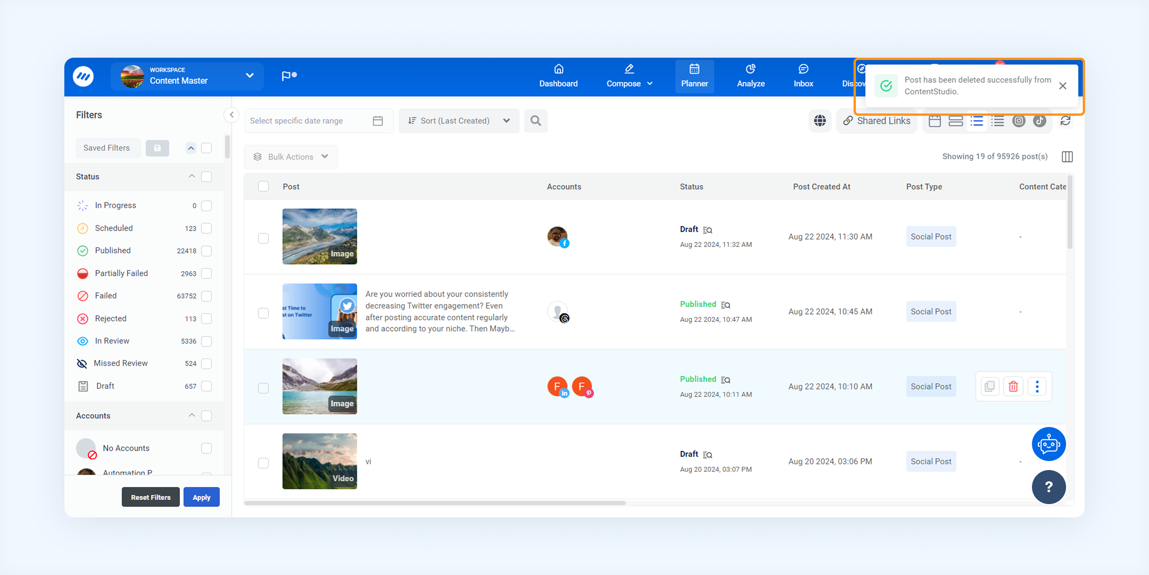Image resolution: width=1149 pixels, height=575 pixels.
Task: Select the checkbox for the Twitter engagement post
Action: point(263,313)
